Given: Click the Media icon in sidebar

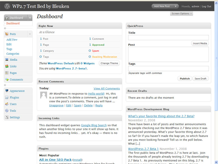Looking at the screenshot, I should (x=7, y=60).
